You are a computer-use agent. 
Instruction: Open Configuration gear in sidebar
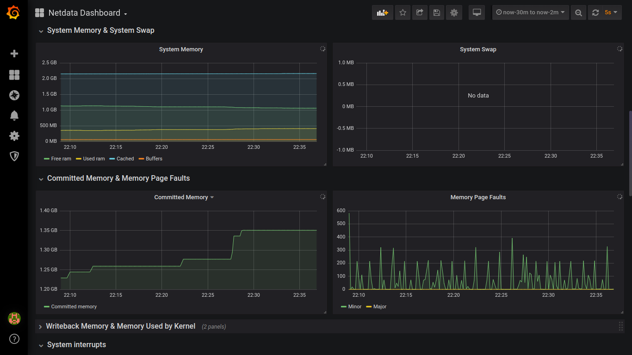(14, 136)
